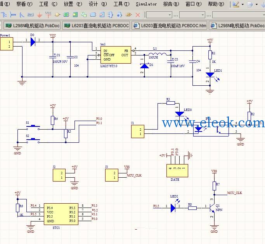Click the Net Label placement icon
The image size is (265, 244).
31,15
